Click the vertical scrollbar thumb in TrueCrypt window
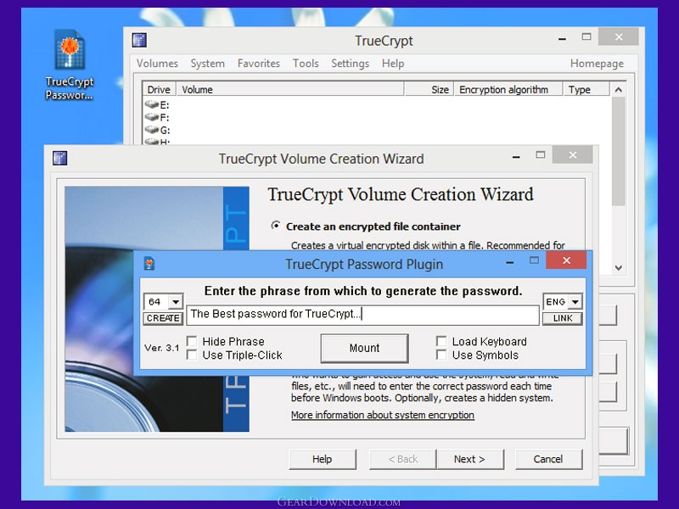This screenshot has width=679, height=509. coord(619,152)
